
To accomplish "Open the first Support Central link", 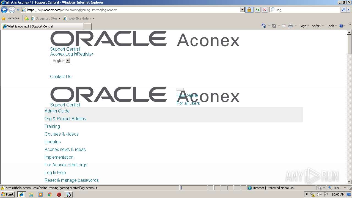I will 65,49.
